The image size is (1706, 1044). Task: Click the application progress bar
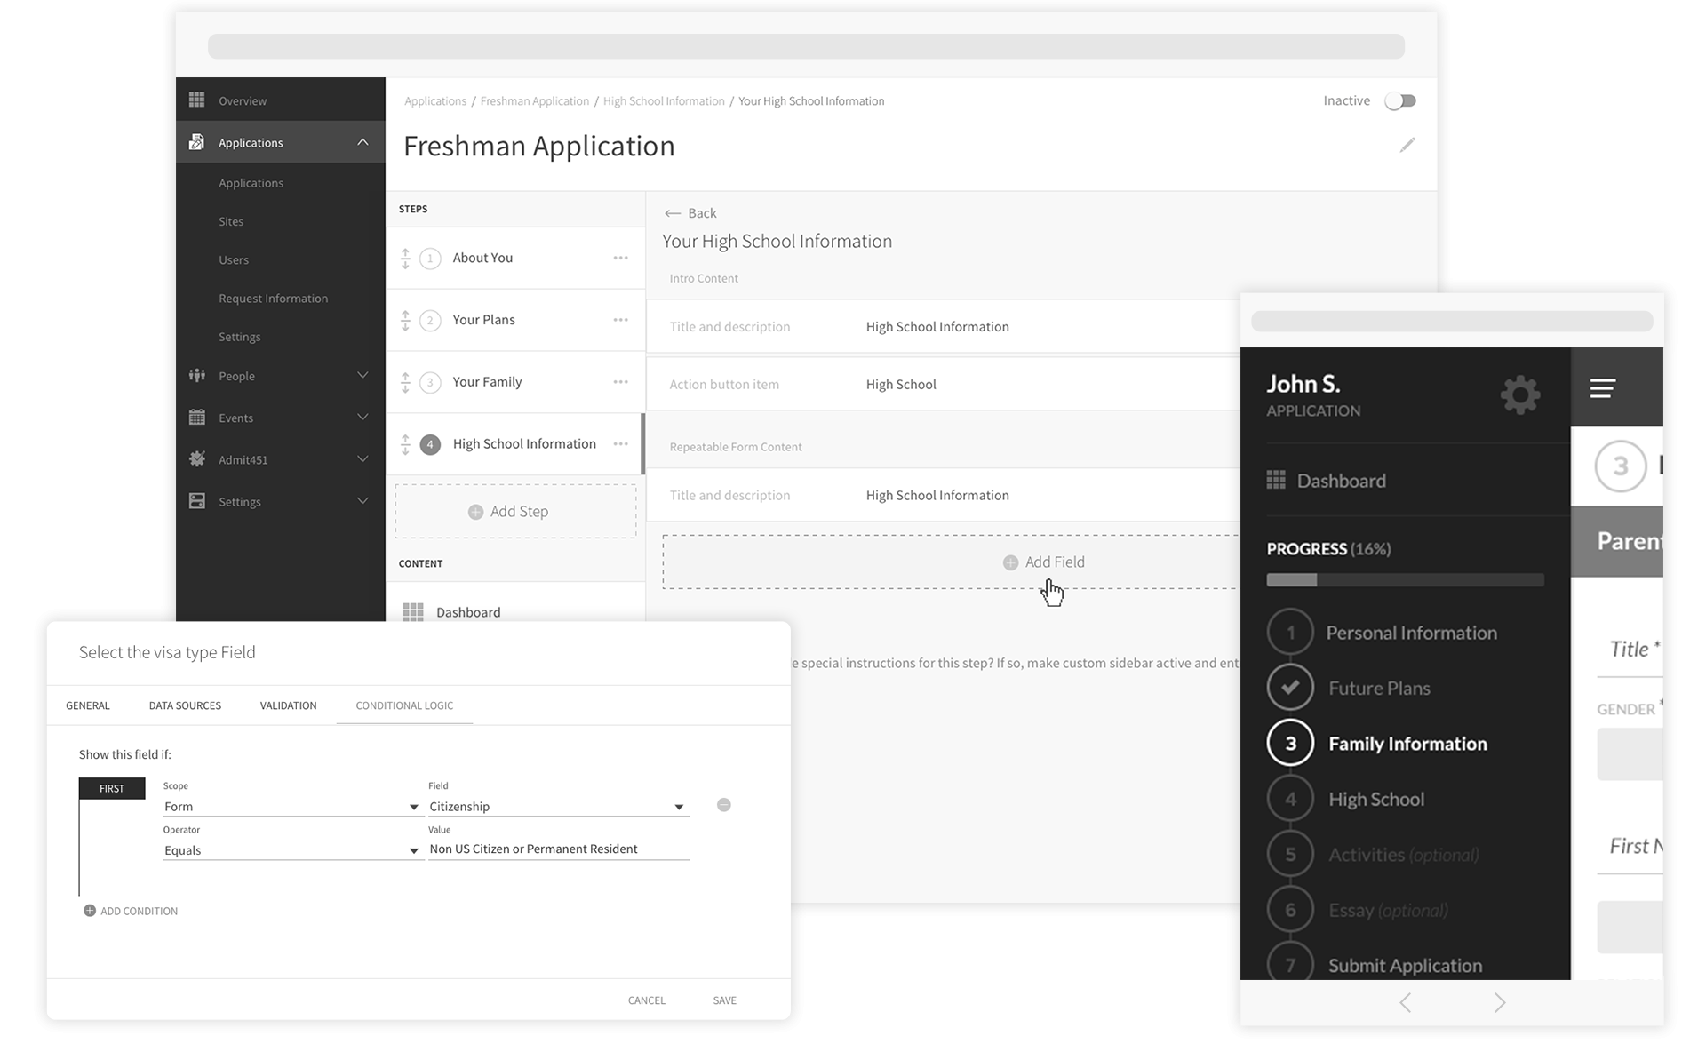pyautogui.click(x=1404, y=580)
